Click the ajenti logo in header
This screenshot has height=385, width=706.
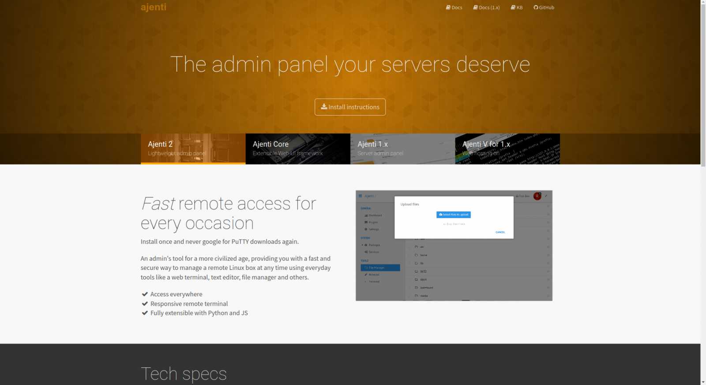153,7
